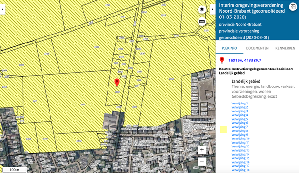299x173 pixels.
Task: Open the Verwijzing 7 link
Action: click(240, 127)
